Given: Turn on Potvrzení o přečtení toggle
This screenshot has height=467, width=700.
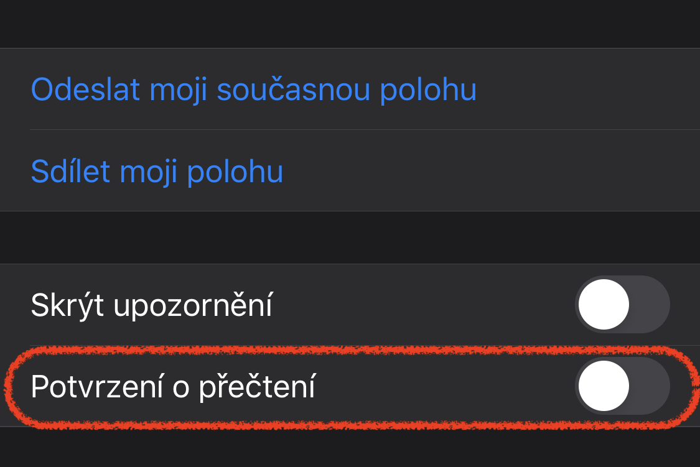Looking at the screenshot, I should coord(622,386).
